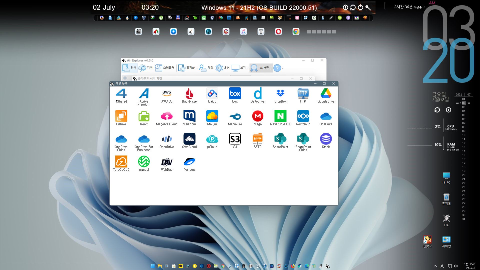This screenshot has height=270, width=480.
Task: Select the Nextcloud icon
Action: point(303,118)
